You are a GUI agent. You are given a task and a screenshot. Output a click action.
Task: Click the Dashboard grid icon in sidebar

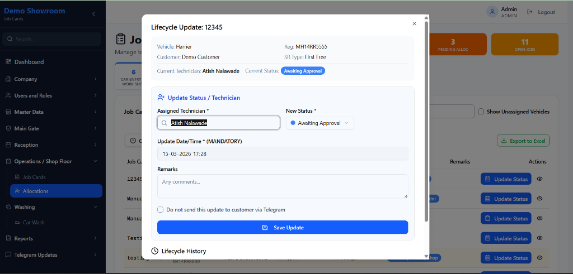(8, 62)
